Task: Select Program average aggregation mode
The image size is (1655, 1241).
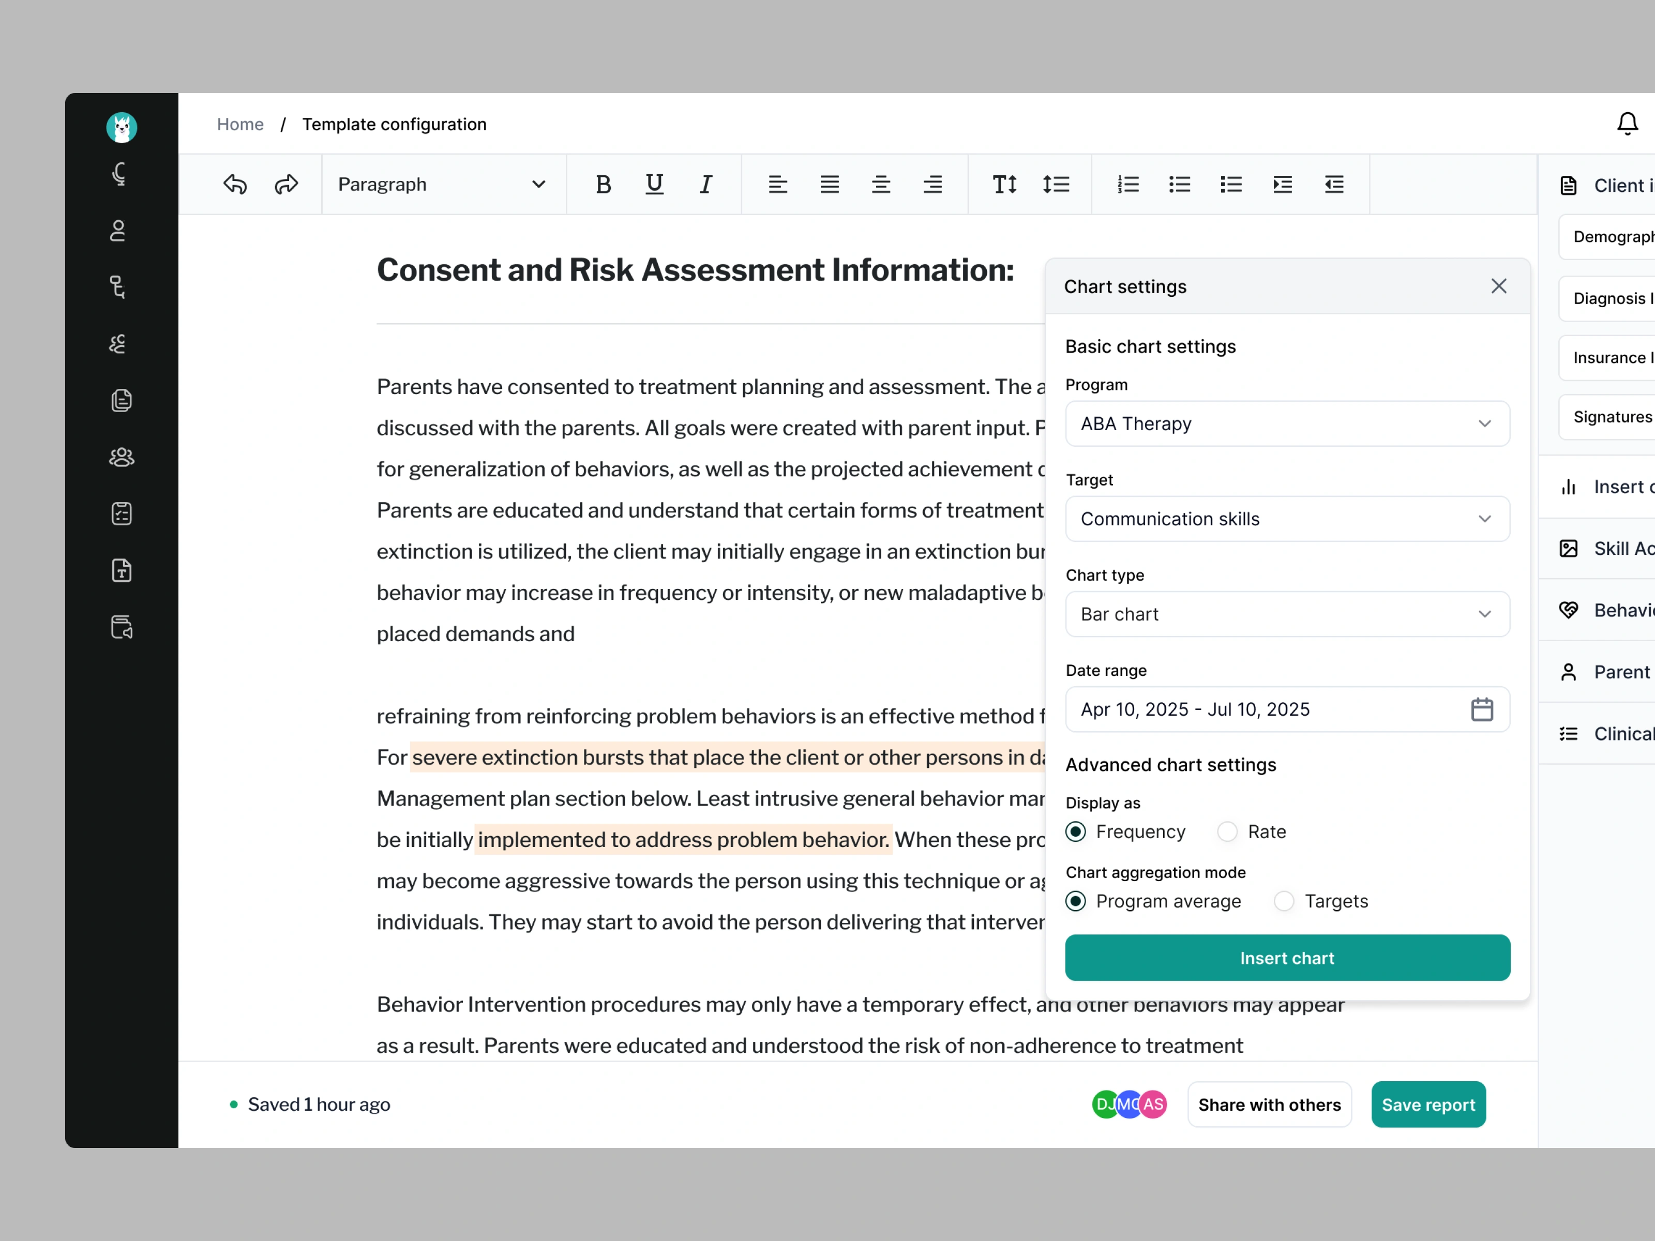Action: [x=1153, y=901]
